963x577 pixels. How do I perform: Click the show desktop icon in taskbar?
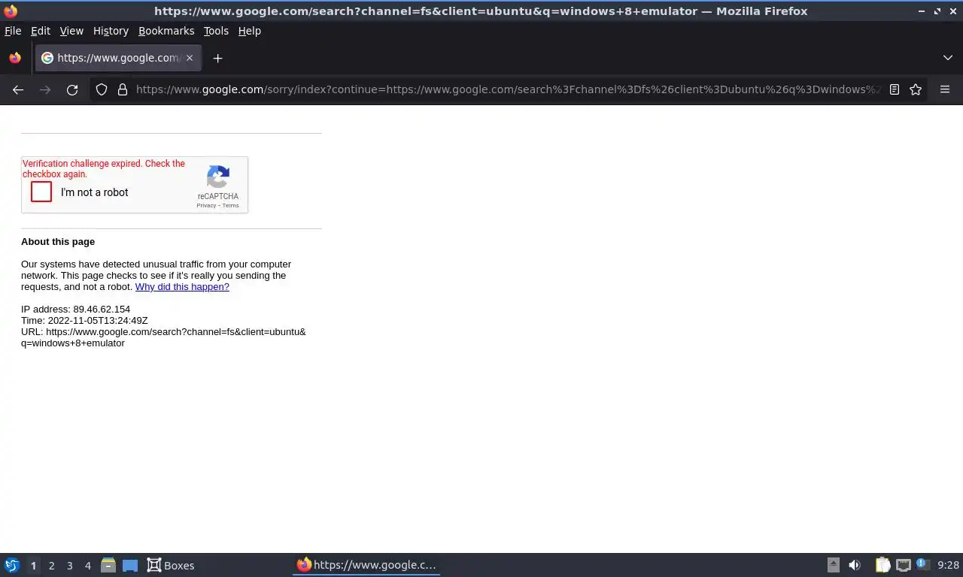(x=130, y=566)
